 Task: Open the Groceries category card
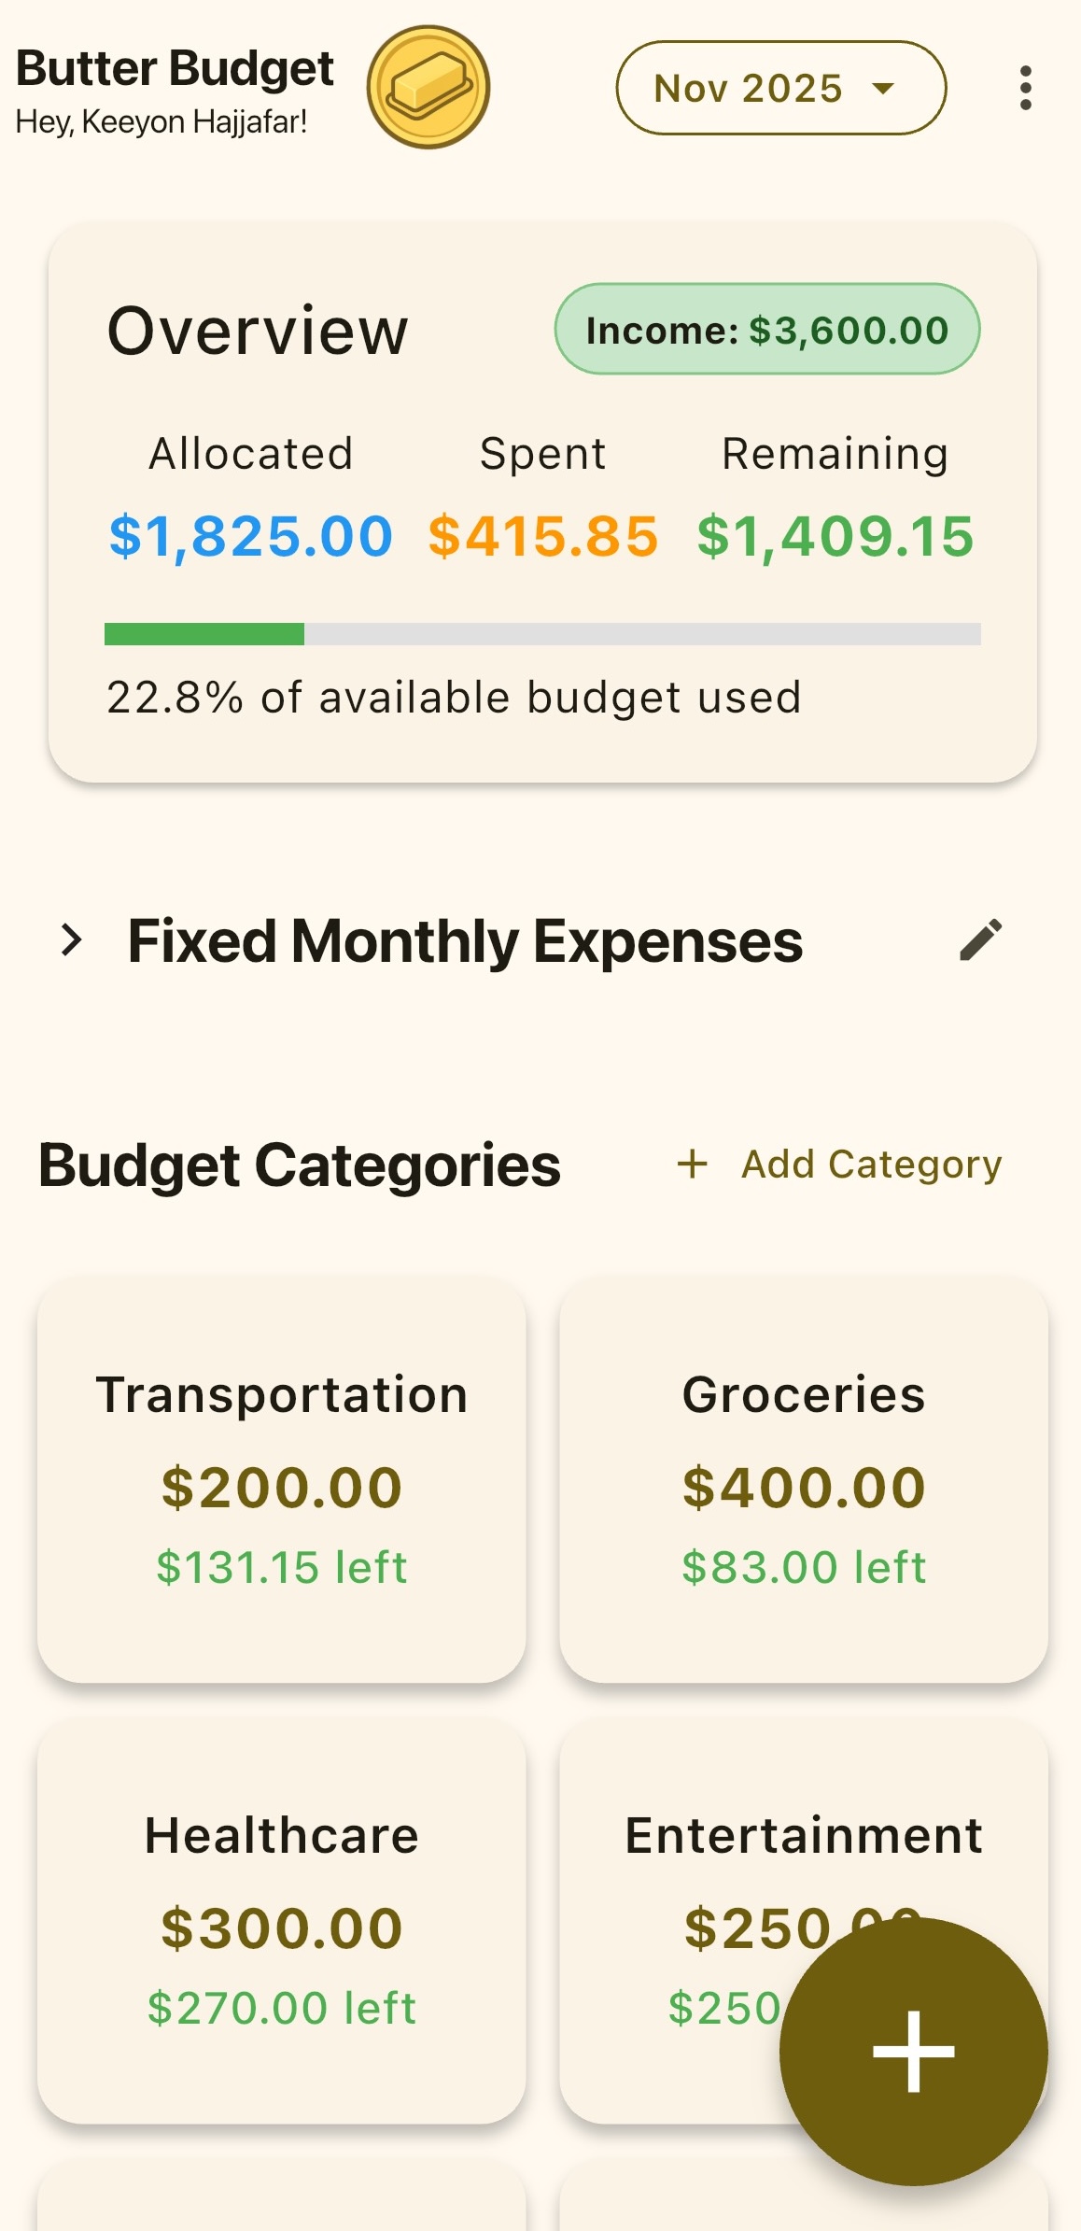click(803, 1479)
